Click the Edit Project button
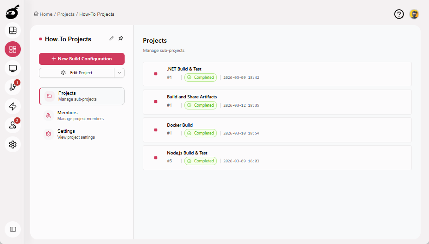Image resolution: width=429 pixels, height=244 pixels. click(x=76, y=73)
